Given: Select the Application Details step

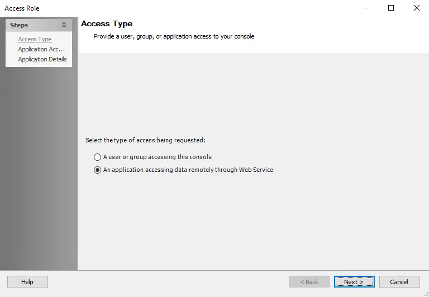Looking at the screenshot, I should (x=42, y=59).
